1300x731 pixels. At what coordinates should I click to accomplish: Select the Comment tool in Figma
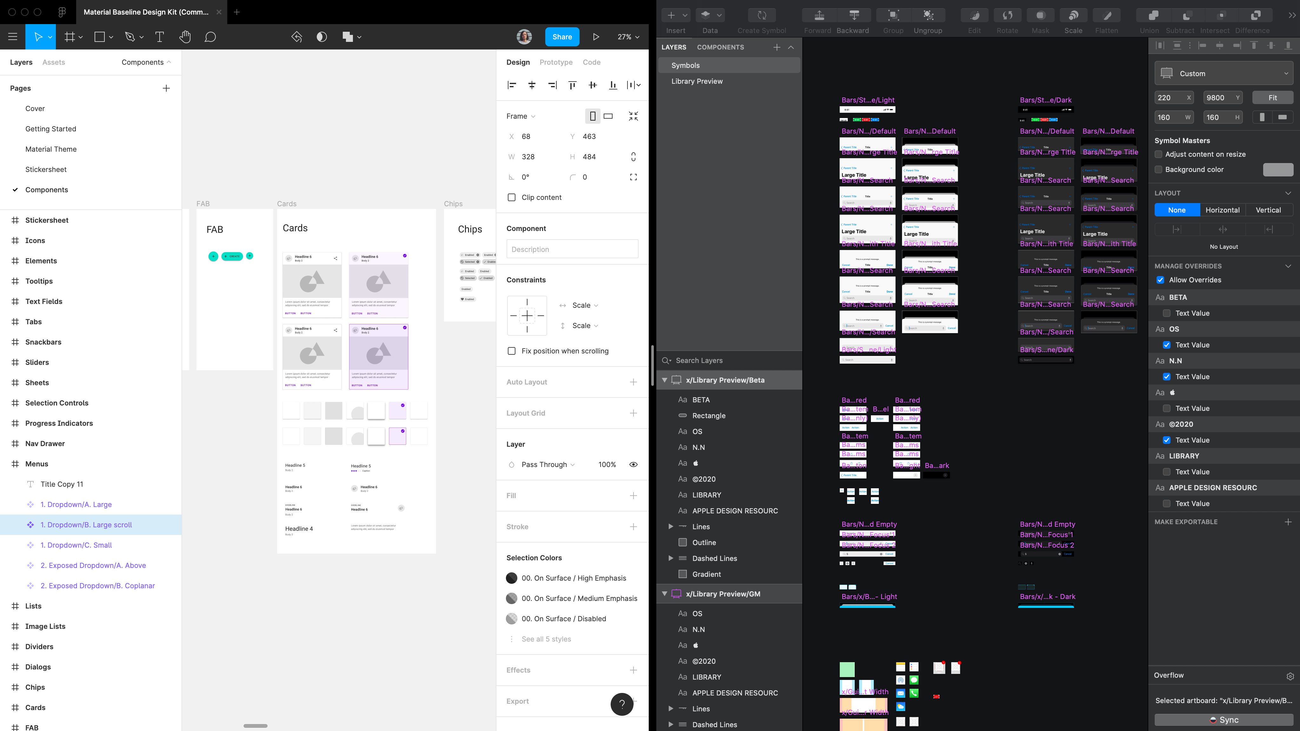coord(210,37)
